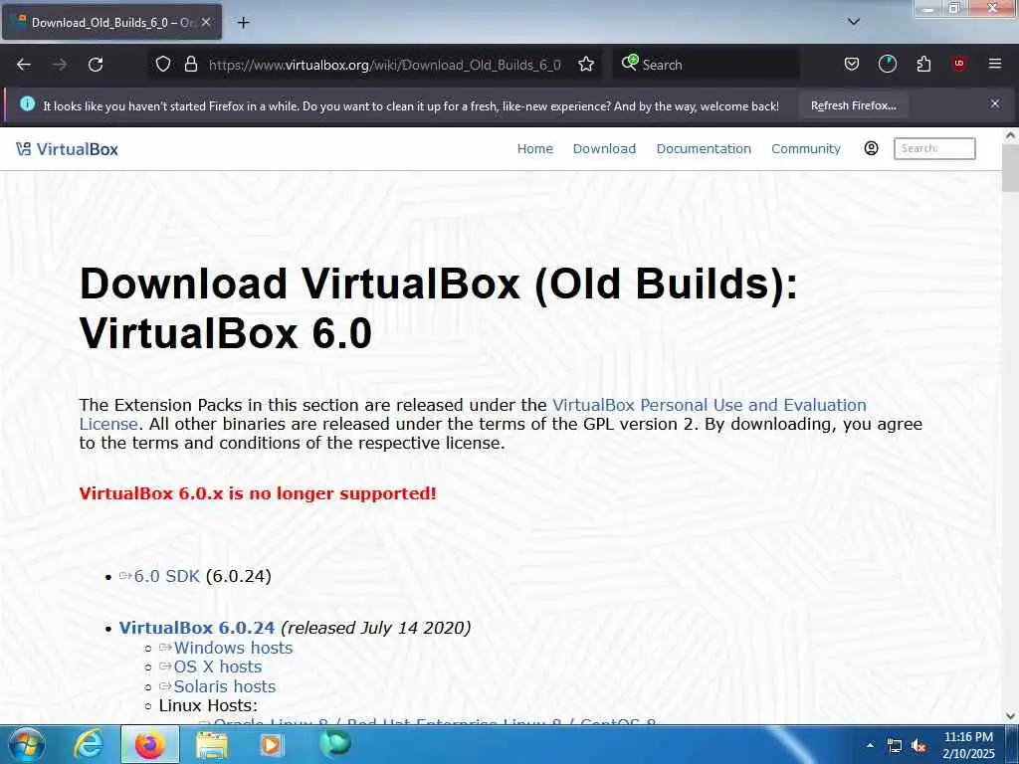This screenshot has width=1019, height=764.
Task: View site security padlock info
Action: (x=191, y=65)
